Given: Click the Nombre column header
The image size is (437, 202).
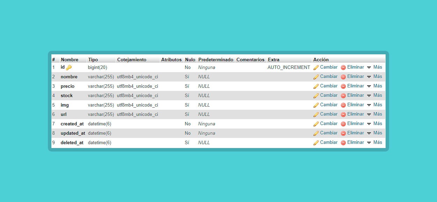Looking at the screenshot, I should click(70, 60).
